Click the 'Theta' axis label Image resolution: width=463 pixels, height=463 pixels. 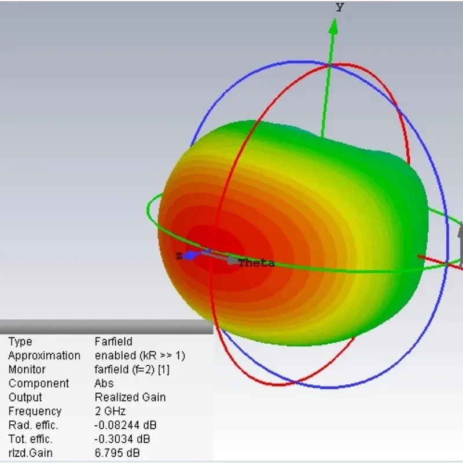pos(256,263)
